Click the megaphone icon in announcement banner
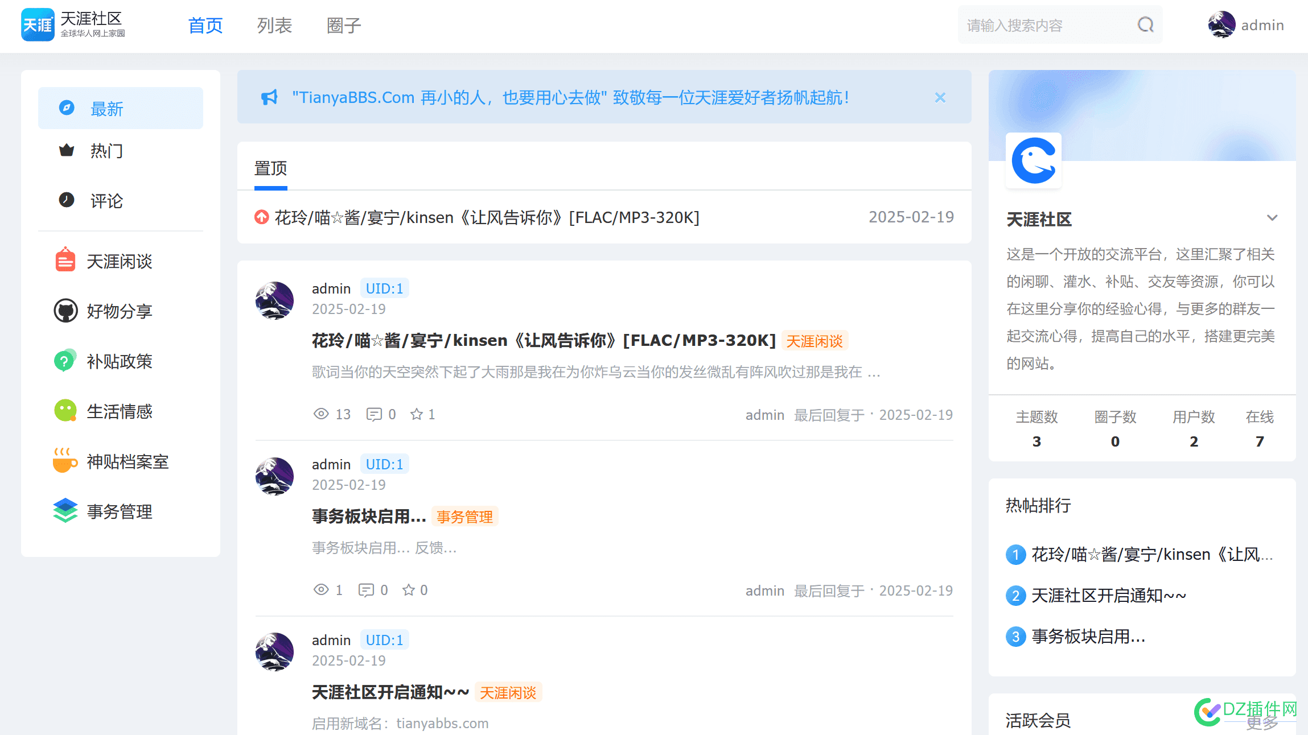This screenshot has width=1308, height=735. click(x=269, y=97)
